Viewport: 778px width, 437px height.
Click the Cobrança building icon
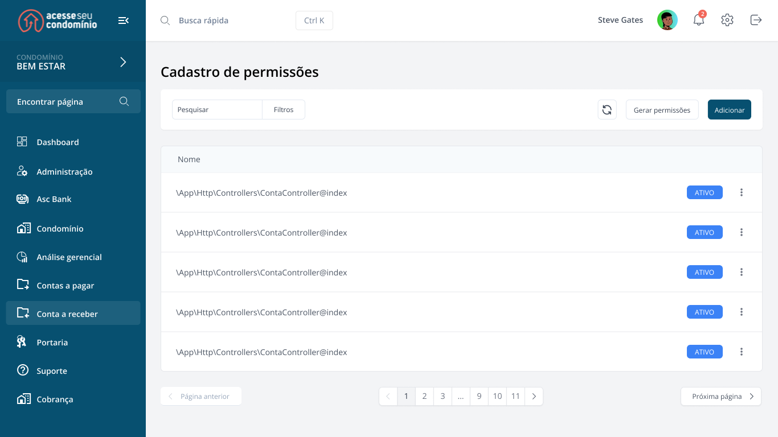click(23, 398)
